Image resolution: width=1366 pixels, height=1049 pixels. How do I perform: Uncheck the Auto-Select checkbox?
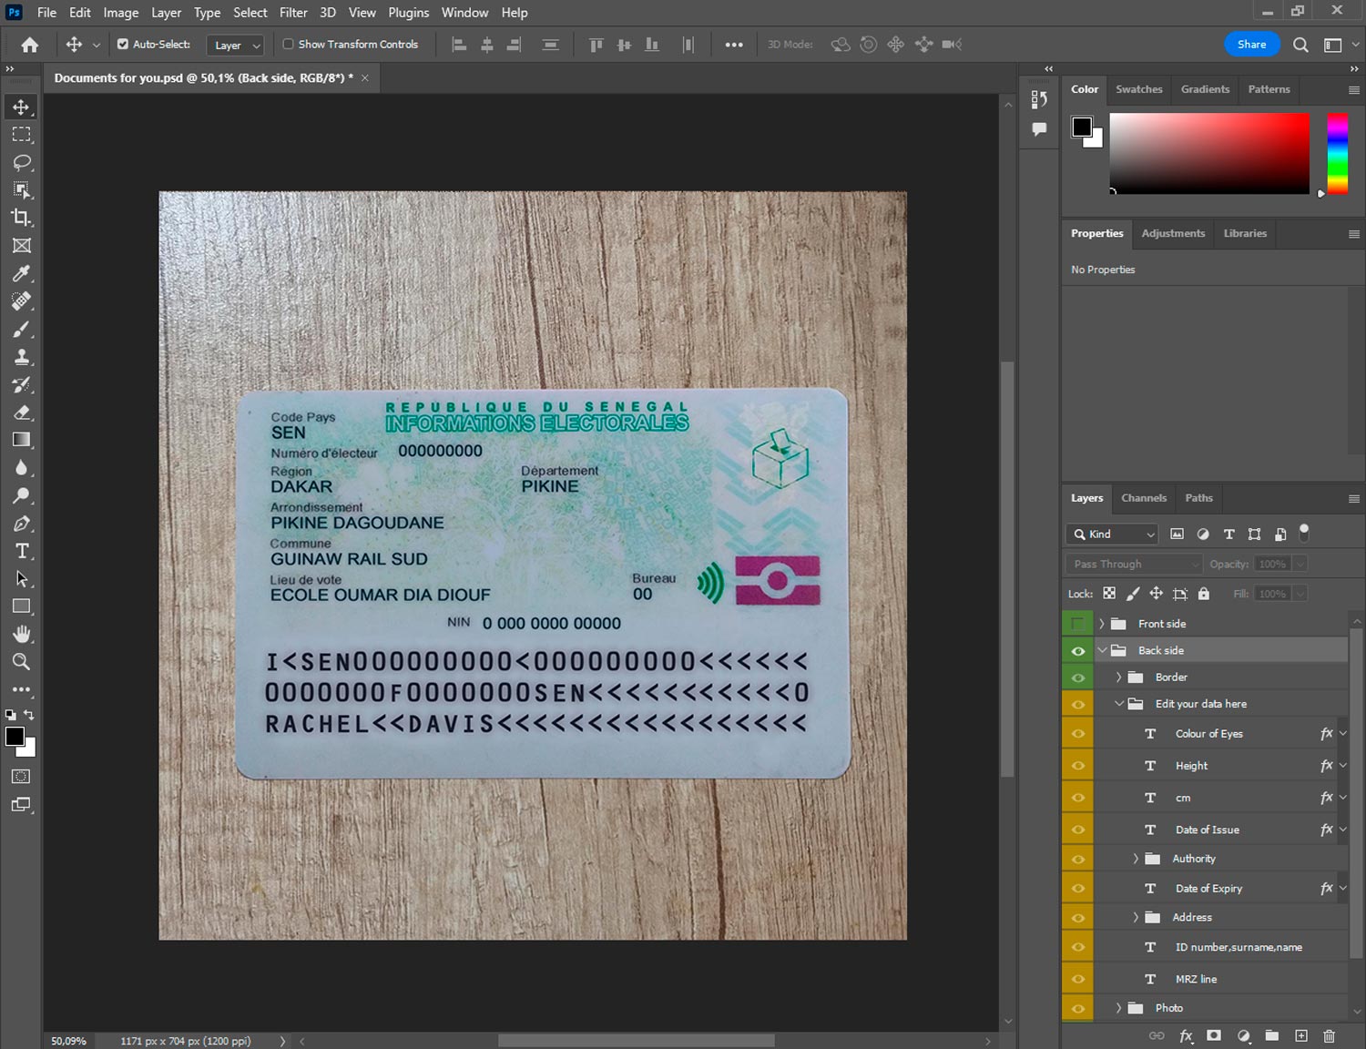(123, 44)
